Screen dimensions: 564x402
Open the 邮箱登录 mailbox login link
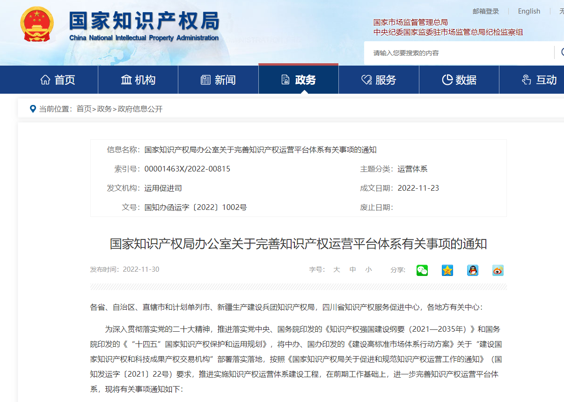[x=486, y=11]
